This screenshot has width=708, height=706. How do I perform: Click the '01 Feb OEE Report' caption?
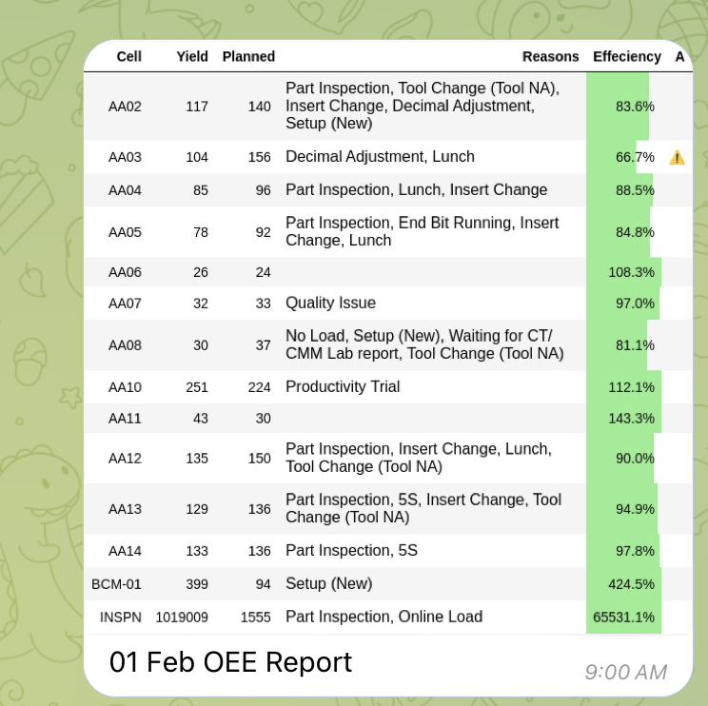point(230,662)
